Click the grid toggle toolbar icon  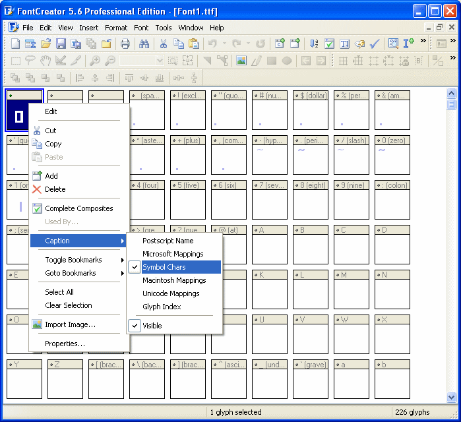point(343,61)
